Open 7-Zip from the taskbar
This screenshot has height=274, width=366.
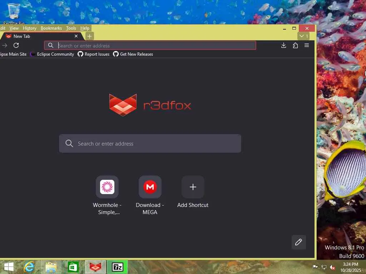[118, 267]
